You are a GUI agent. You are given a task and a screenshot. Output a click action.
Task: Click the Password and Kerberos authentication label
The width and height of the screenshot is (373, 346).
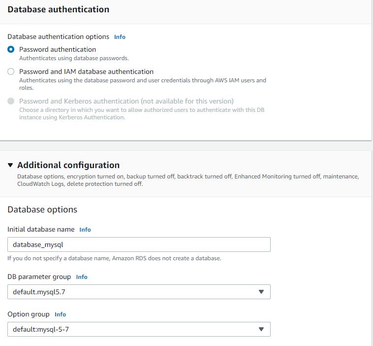coord(126,101)
